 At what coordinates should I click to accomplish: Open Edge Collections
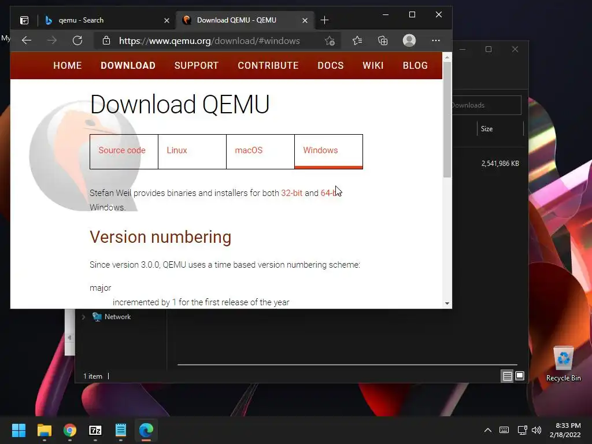point(383,40)
